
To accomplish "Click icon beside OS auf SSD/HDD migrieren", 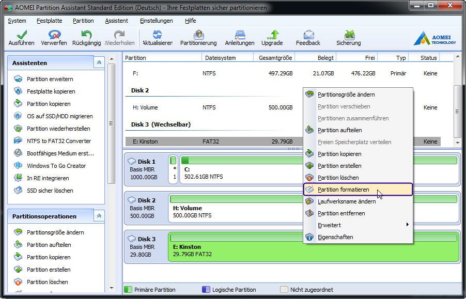I will tap(18, 116).
